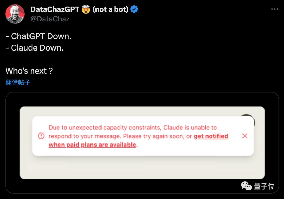Viewport: 284px width, 199px height.
Task: Open the three-dot more options menu
Action: click(275, 9)
